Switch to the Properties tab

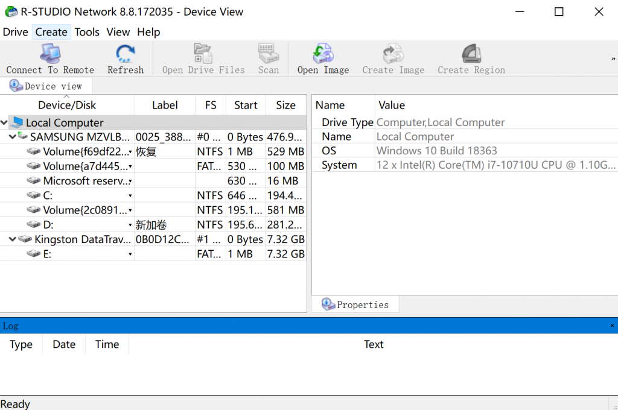(355, 304)
